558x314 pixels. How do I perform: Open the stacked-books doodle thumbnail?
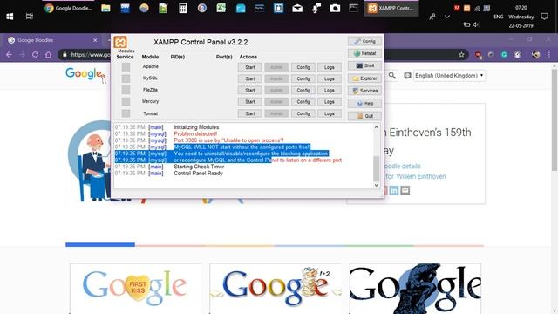(276, 288)
